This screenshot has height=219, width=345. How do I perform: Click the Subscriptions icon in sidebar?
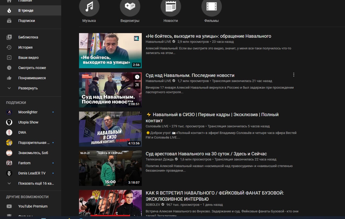point(9,21)
